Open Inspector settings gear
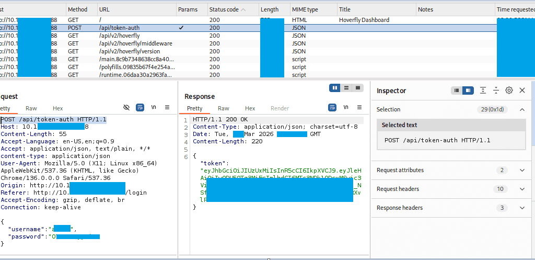This screenshot has width=535, height=260. (x=509, y=91)
